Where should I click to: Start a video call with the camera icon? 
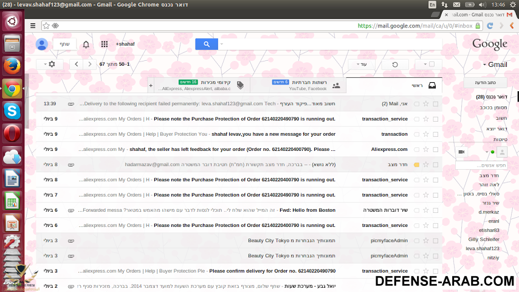coord(461,151)
